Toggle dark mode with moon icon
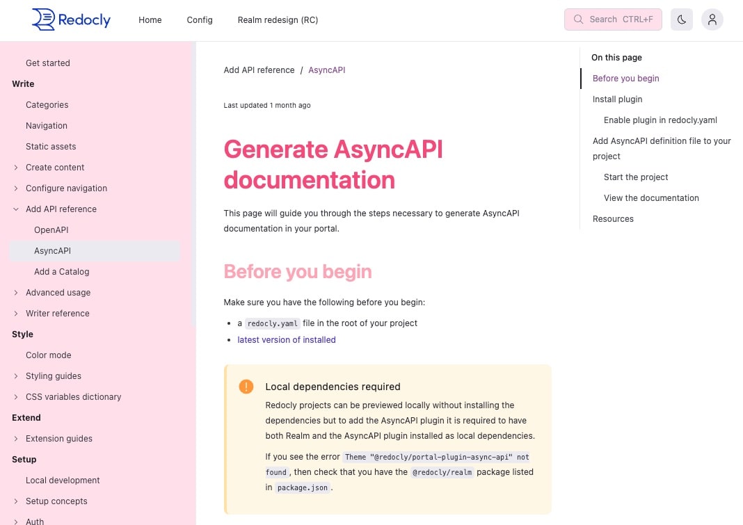The image size is (743, 525). pyautogui.click(x=681, y=19)
